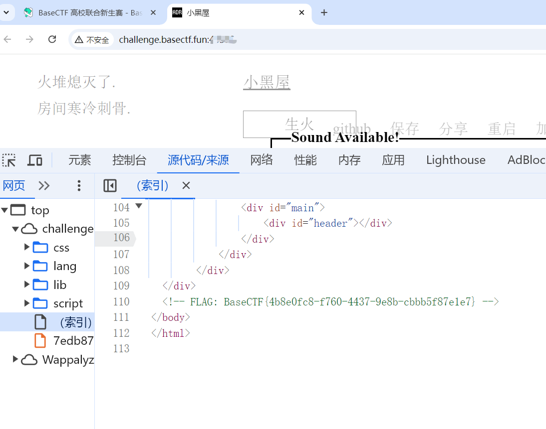546x429 pixels.
Task: Select the 7edb87 file in tree
Action: (73, 341)
